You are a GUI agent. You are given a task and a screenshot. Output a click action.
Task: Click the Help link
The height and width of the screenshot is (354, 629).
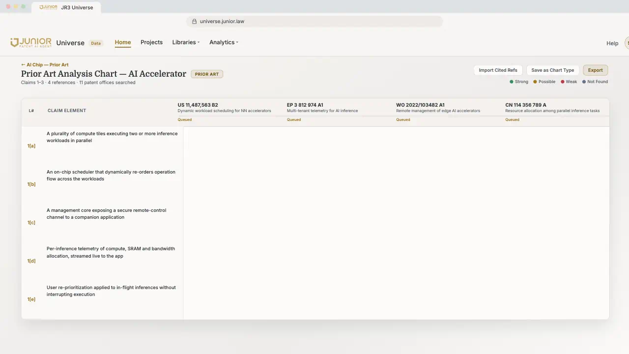pos(612,43)
